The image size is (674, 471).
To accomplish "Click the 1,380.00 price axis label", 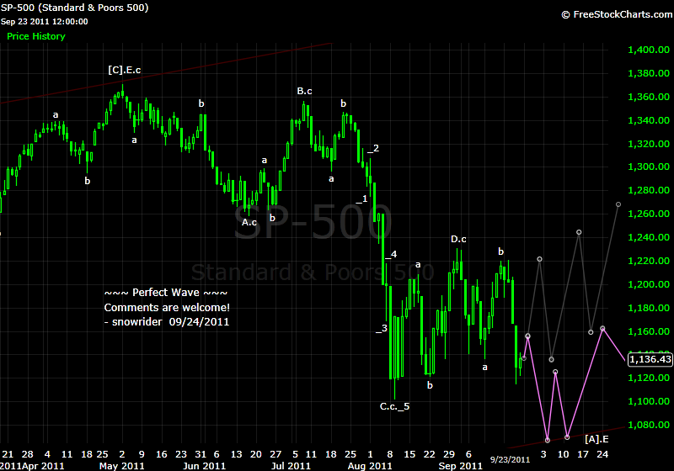I will [649, 73].
